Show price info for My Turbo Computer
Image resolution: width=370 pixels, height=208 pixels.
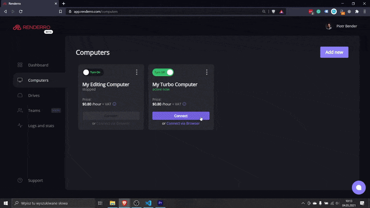(184, 104)
